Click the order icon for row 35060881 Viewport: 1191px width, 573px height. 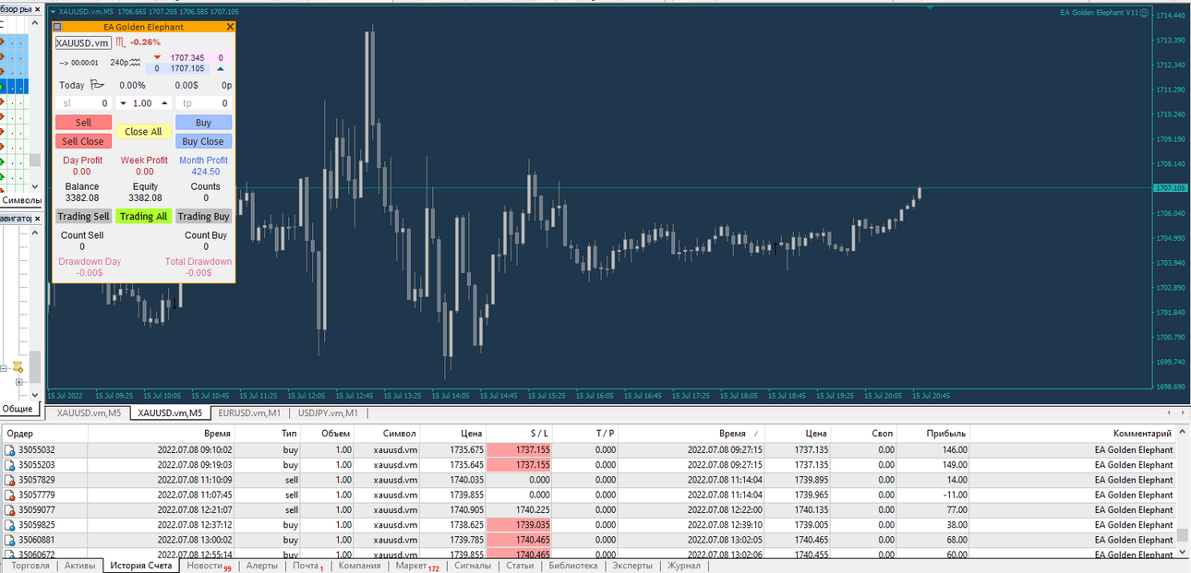tap(10, 540)
